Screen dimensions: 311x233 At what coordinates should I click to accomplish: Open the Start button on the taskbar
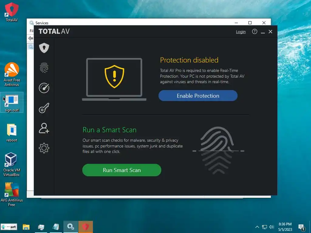[x=9, y=227]
